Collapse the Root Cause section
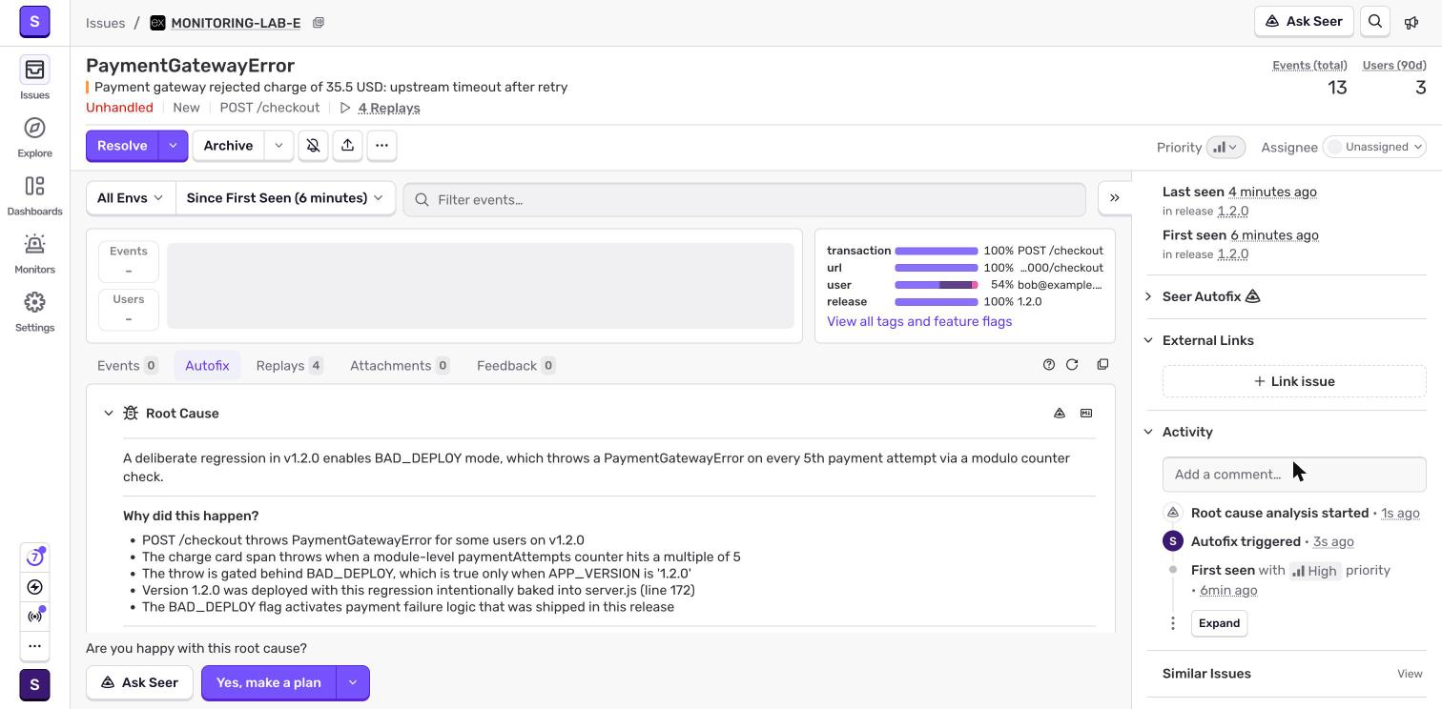The height and width of the screenshot is (709, 1442). [x=108, y=414]
